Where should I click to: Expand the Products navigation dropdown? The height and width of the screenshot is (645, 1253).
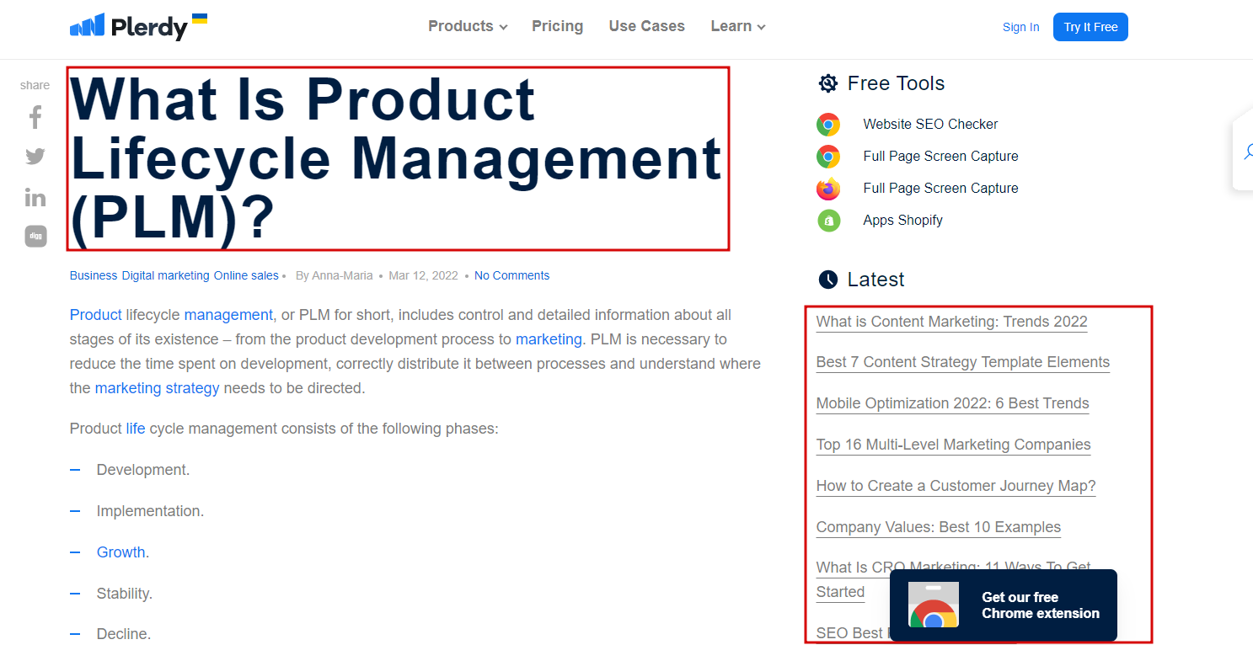pyautogui.click(x=467, y=26)
